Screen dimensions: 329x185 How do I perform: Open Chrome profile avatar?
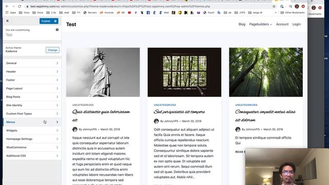[297, 6]
